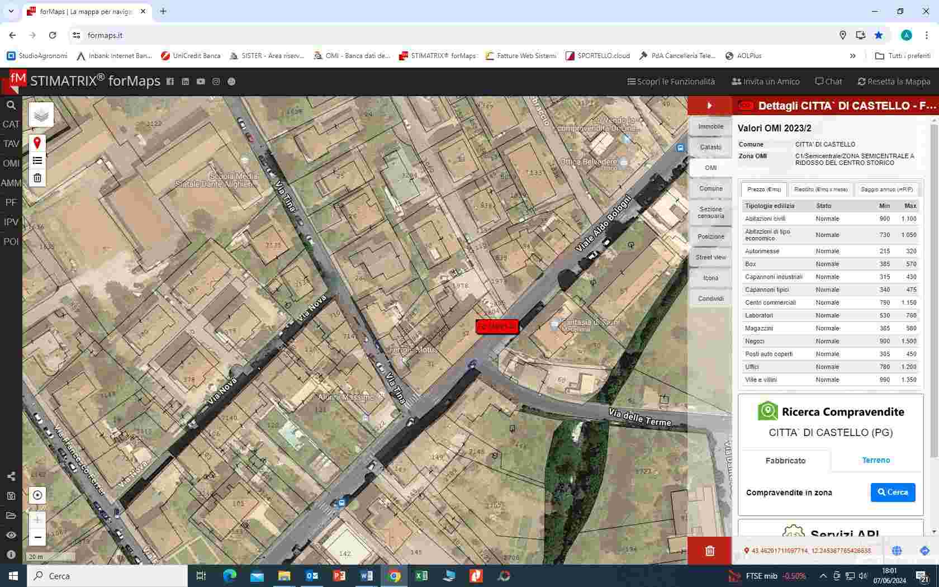Click the search magnifier in the left sidebar

(x=11, y=105)
